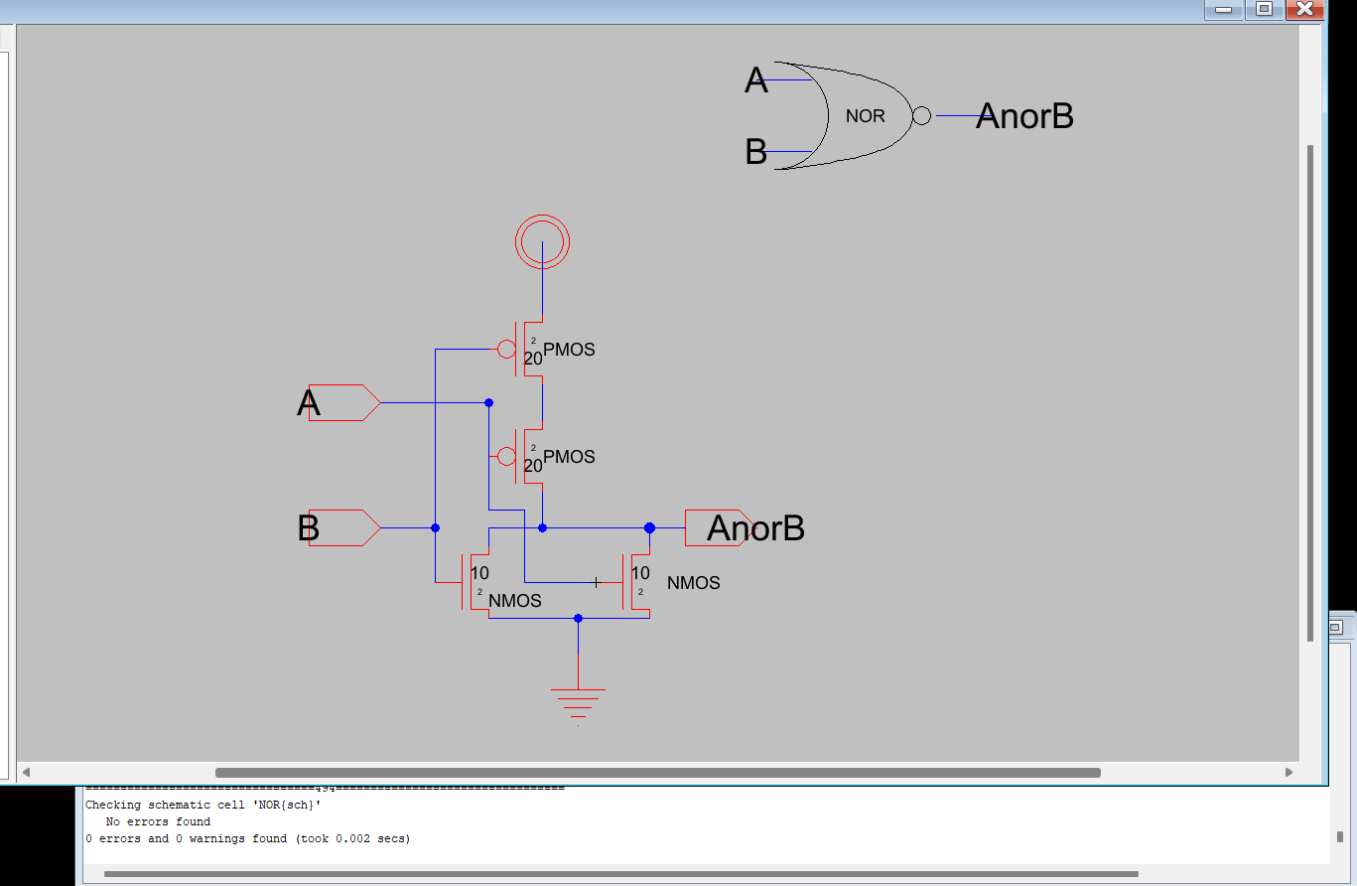This screenshot has width=1357, height=886.
Task: Select the large junction dot beside AnorB output pin
Action: click(649, 528)
